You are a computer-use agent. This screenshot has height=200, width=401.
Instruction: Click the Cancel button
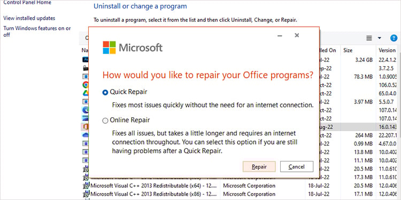click(297, 166)
